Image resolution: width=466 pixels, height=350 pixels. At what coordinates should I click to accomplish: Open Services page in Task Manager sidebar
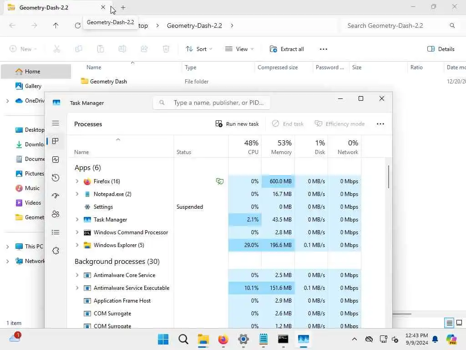(x=56, y=251)
